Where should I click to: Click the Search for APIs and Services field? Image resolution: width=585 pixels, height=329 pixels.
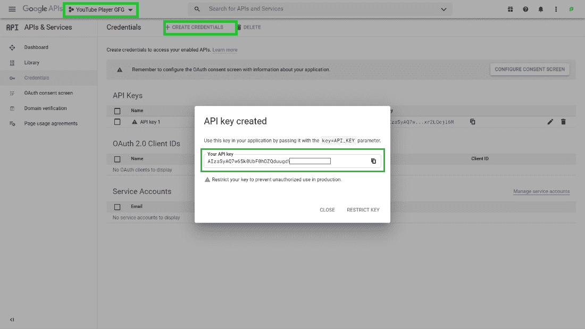[x=319, y=9]
